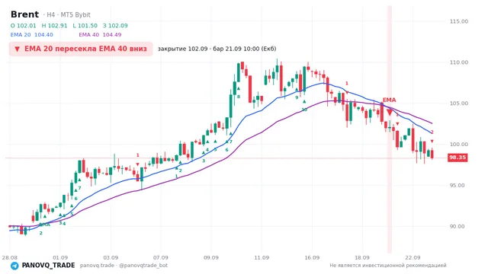Click the 09.09 date axis label
This screenshot has height=274, width=488.
tap(210, 258)
